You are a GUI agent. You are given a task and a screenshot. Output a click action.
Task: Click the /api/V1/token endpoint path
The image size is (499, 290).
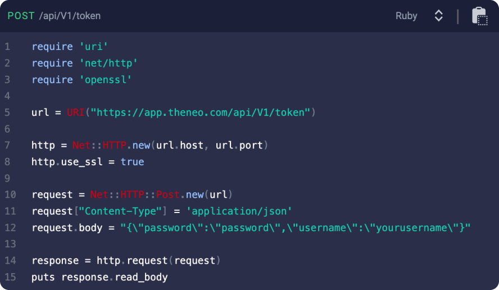pos(70,16)
